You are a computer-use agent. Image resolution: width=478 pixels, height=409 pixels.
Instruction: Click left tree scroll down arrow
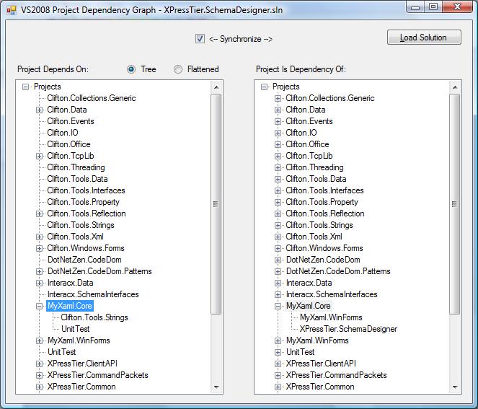[x=216, y=387]
